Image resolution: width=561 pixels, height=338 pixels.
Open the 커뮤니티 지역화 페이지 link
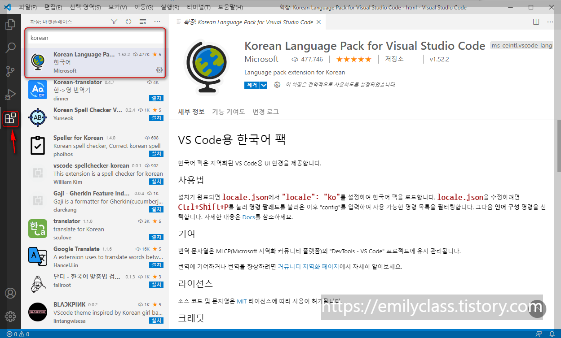click(x=308, y=266)
